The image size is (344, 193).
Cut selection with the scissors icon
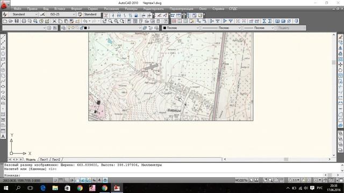tap(54, 21)
